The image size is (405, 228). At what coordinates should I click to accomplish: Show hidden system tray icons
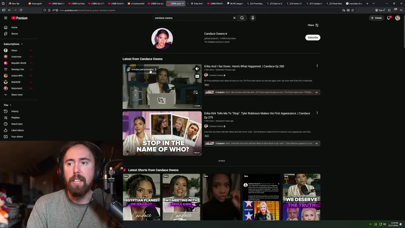pos(371,224)
